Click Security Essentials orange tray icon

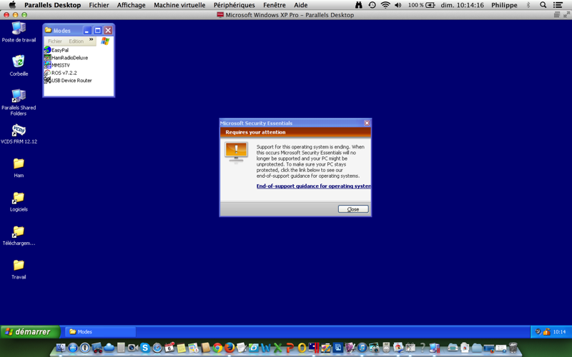[x=546, y=332]
